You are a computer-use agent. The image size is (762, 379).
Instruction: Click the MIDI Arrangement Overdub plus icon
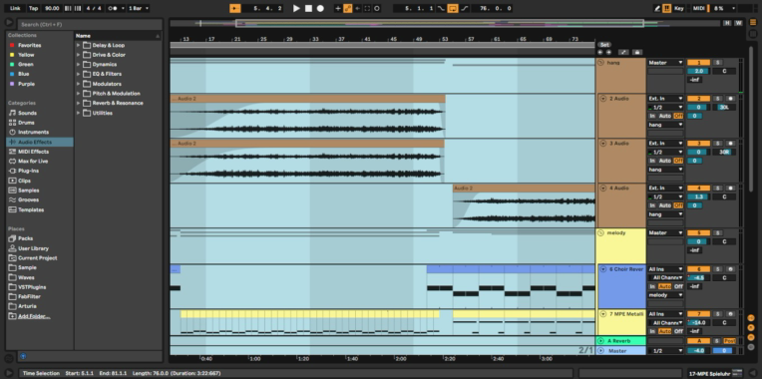pos(338,8)
